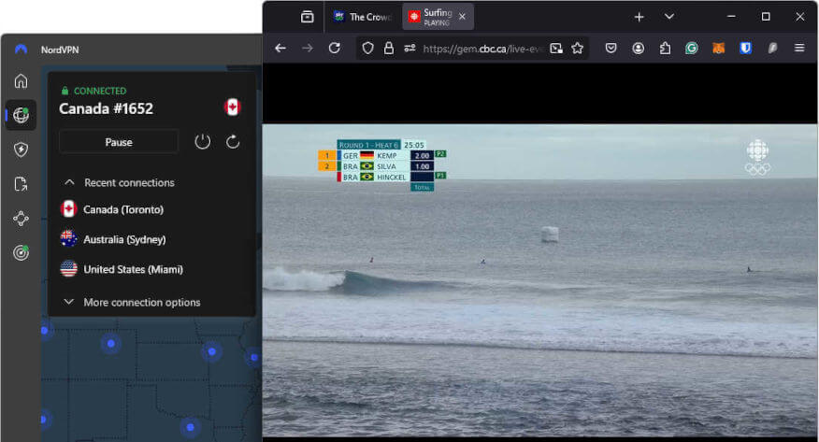This screenshot has width=819, height=442.
Task: Open the Pocket save icon
Action: tap(611, 48)
